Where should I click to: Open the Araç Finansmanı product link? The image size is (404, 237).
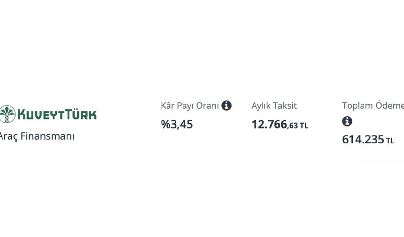click(37, 136)
